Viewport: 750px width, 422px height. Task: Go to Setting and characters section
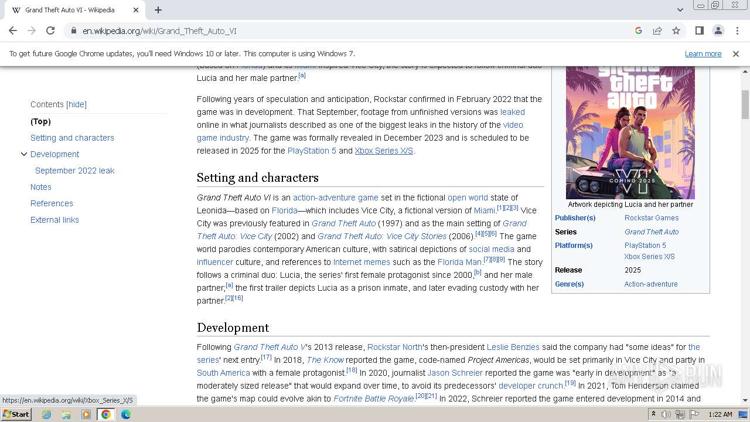[x=72, y=138]
